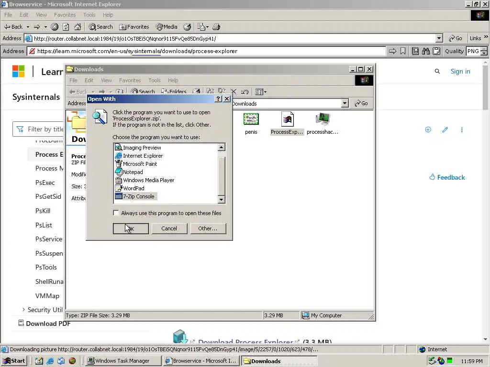Click the Undo icon in the Downloads toolbar
The height and width of the screenshot is (367, 490).
tap(245, 92)
